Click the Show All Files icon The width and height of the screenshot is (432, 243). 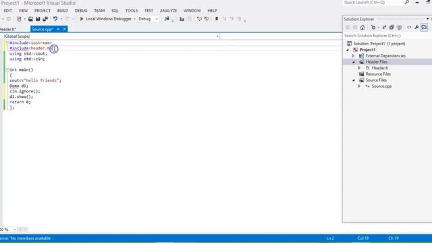(x=399, y=27)
